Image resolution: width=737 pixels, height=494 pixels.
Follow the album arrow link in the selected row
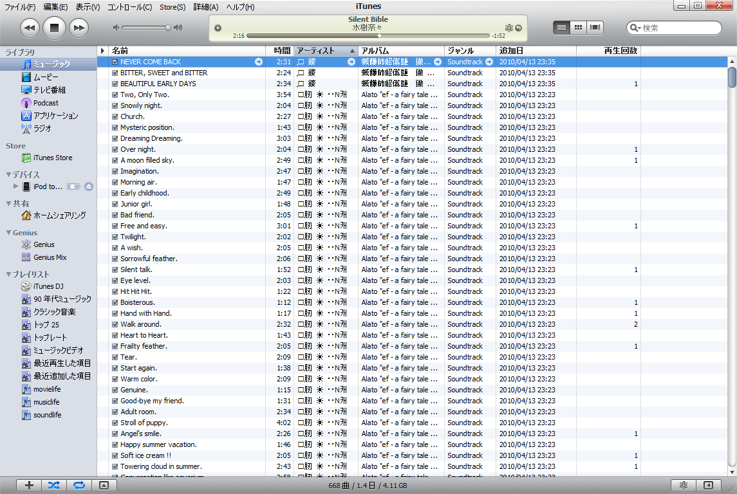tap(438, 62)
